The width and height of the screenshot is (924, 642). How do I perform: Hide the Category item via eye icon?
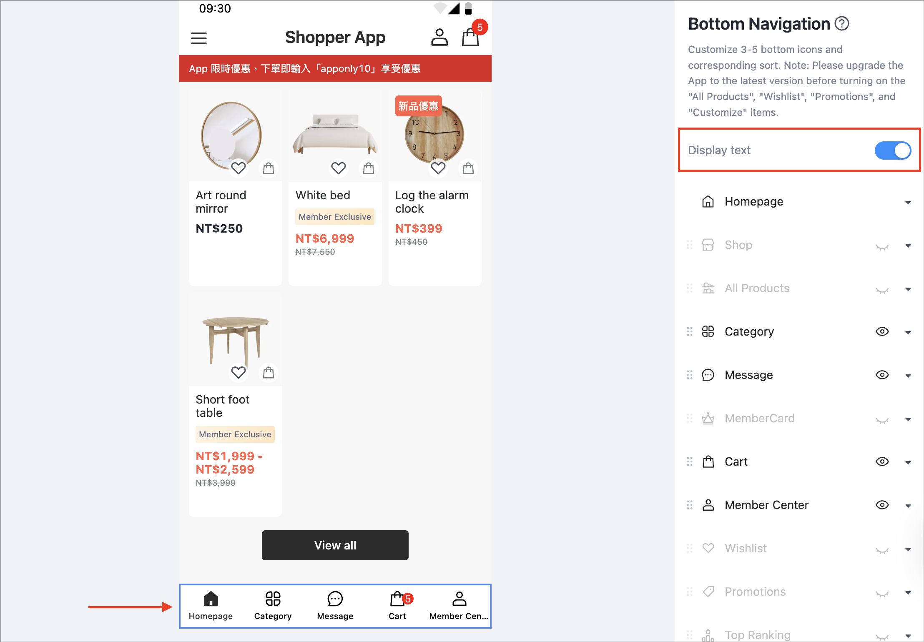click(882, 332)
